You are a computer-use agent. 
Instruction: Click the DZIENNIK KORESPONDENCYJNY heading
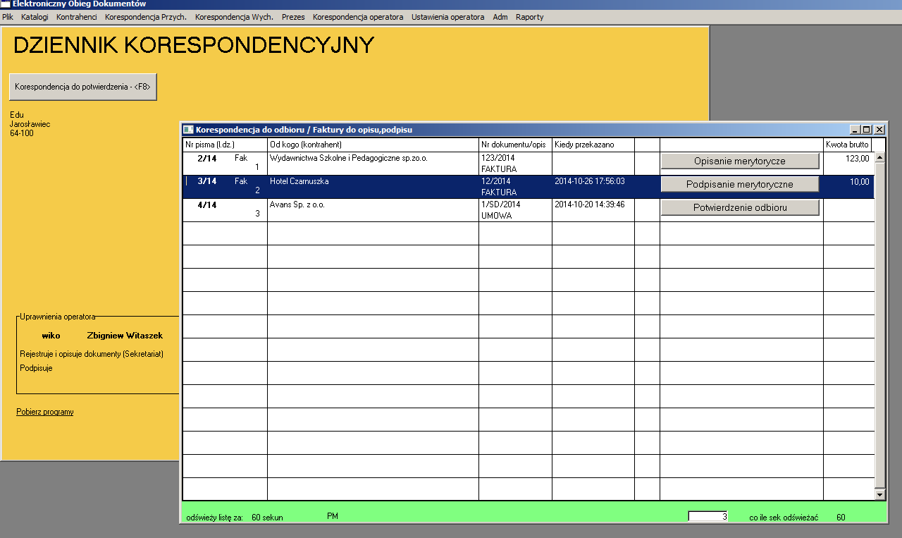(194, 46)
